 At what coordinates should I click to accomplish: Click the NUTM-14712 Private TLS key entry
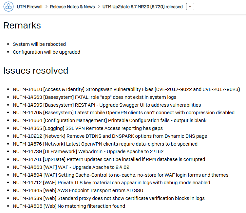[x=111, y=183]
